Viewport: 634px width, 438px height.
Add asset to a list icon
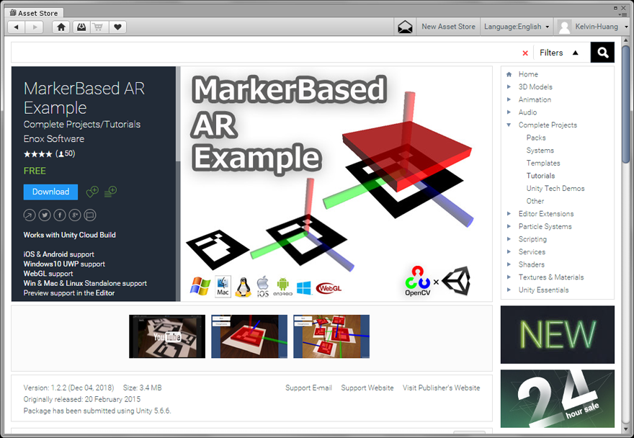point(110,192)
